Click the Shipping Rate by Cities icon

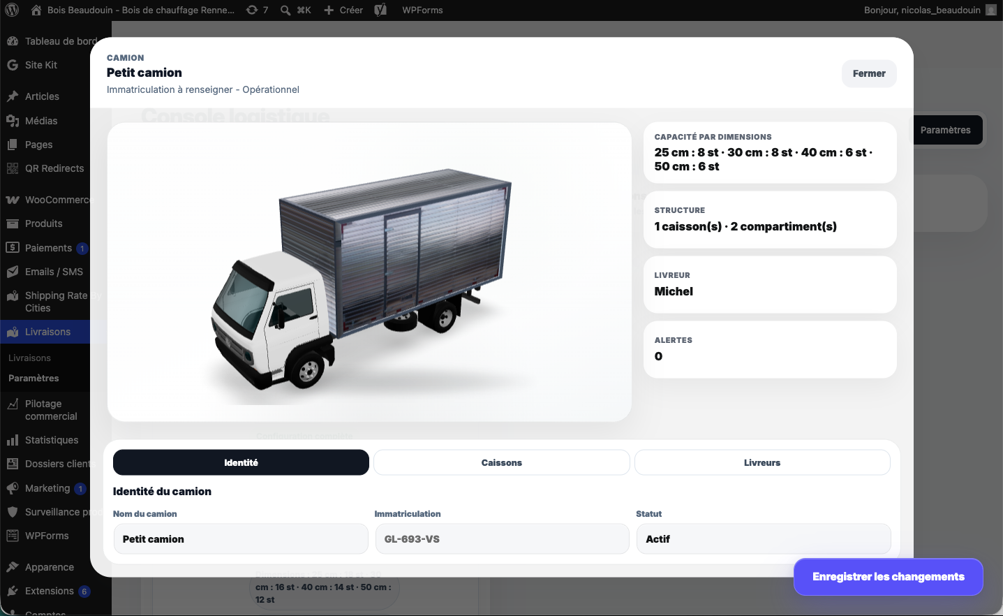click(x=13, y=295)
